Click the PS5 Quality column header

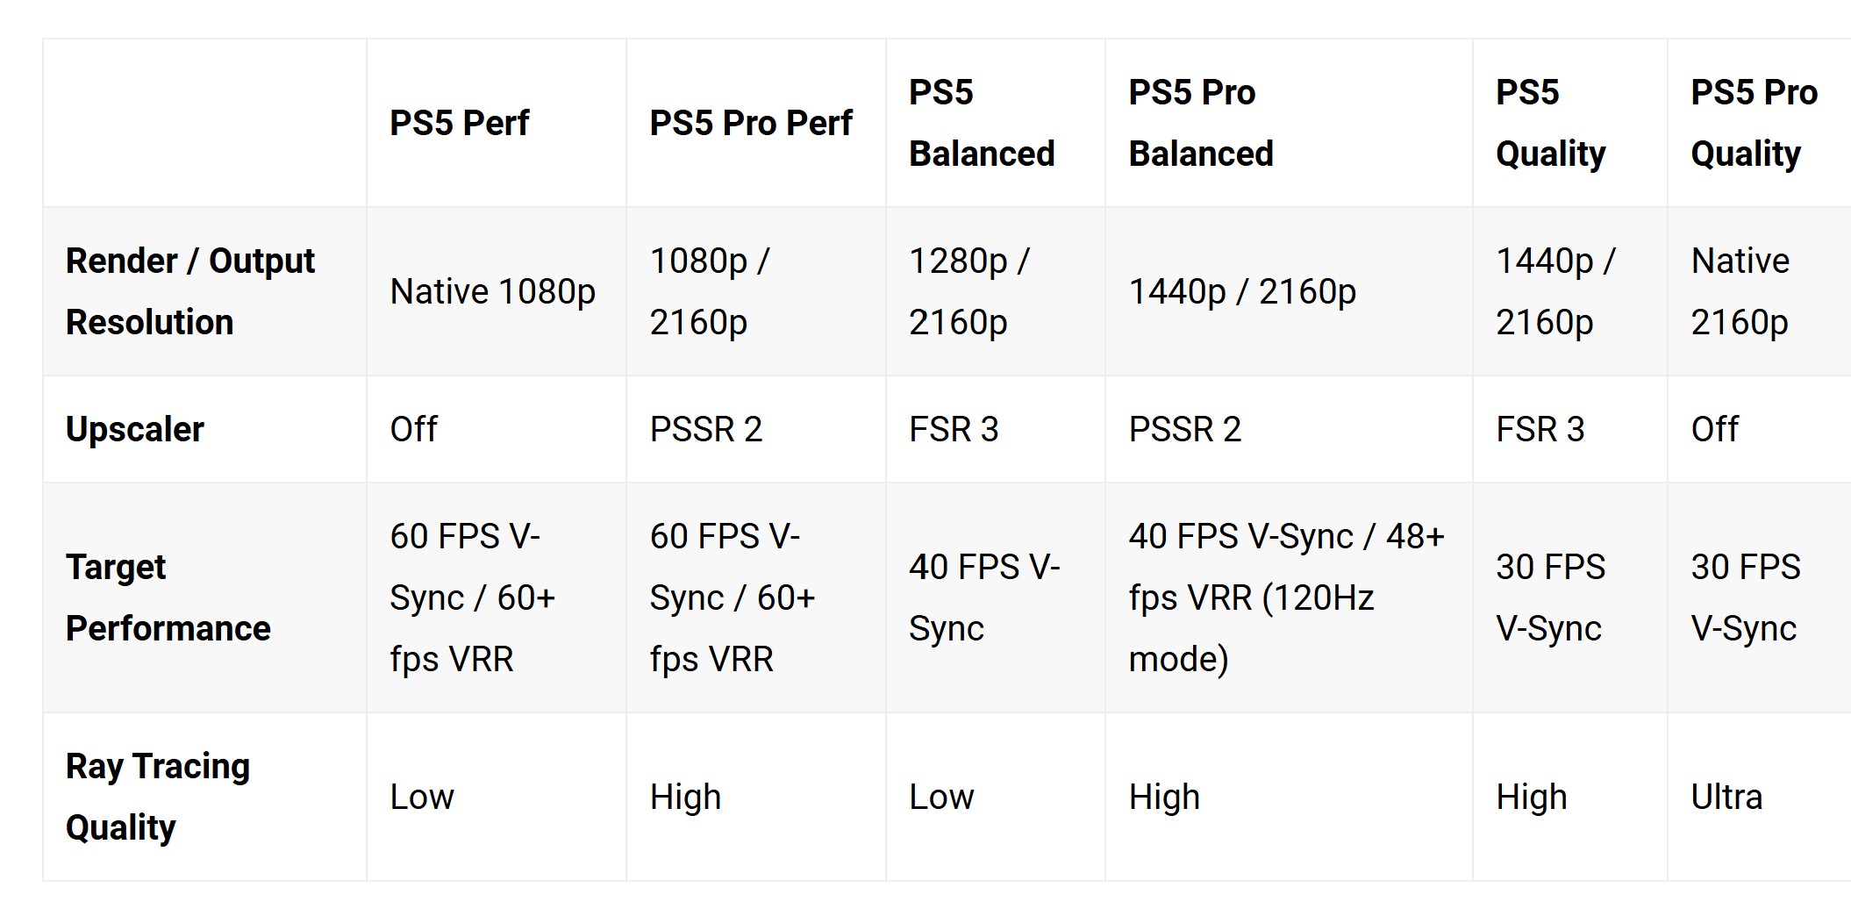(x=1550, y=123)
